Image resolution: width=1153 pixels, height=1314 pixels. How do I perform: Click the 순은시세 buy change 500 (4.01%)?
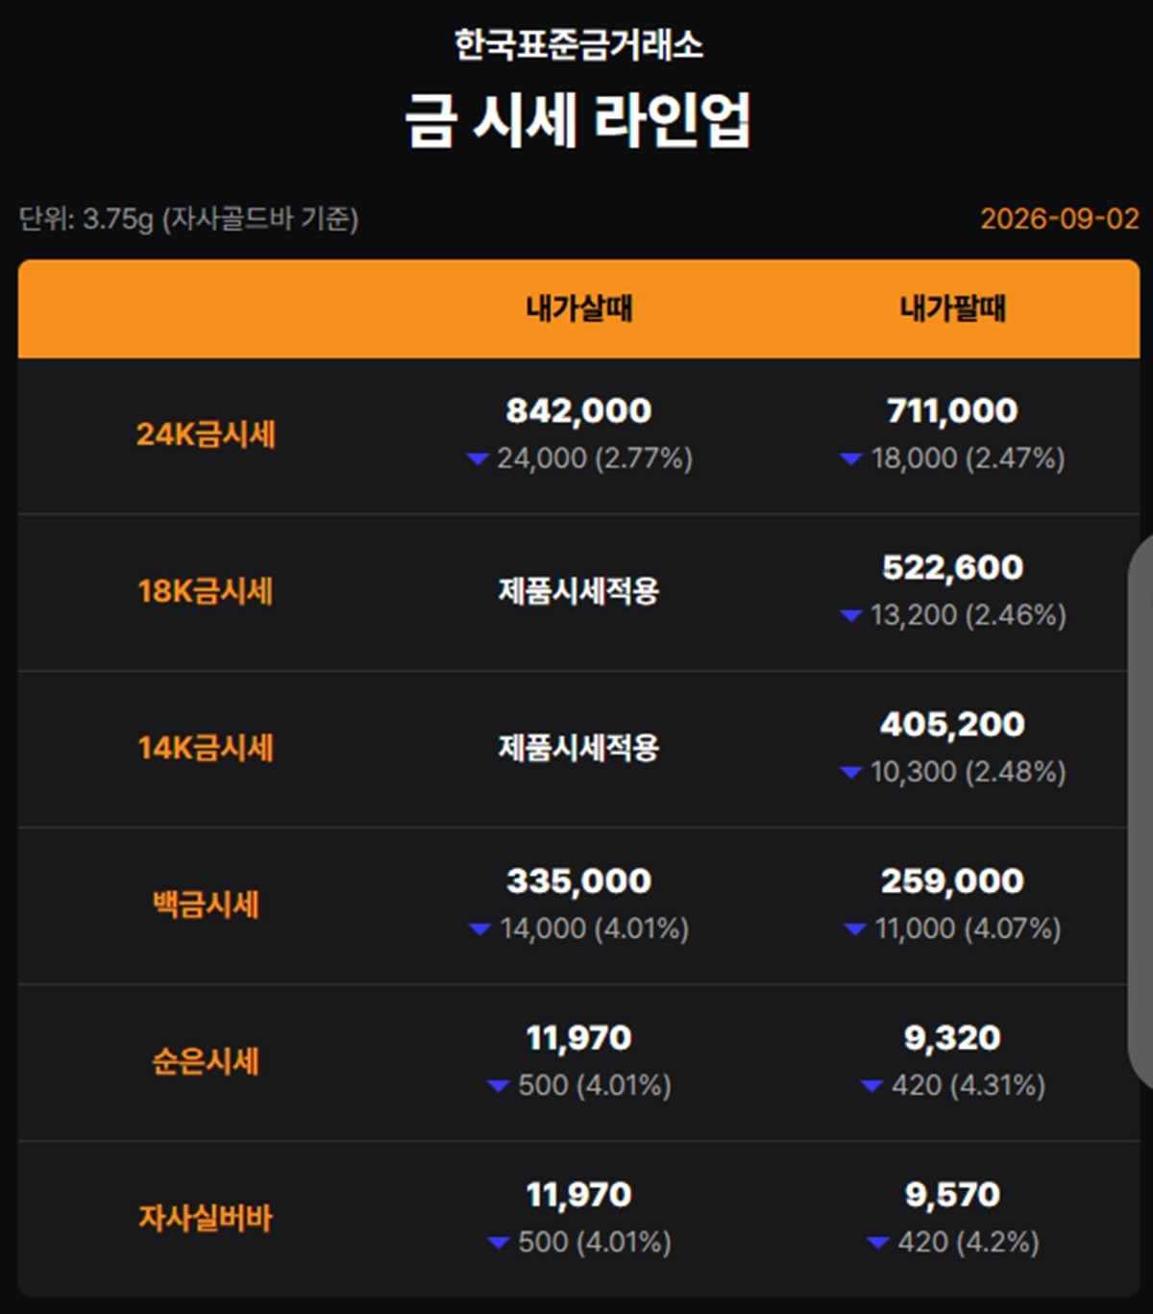[595, 1085]
